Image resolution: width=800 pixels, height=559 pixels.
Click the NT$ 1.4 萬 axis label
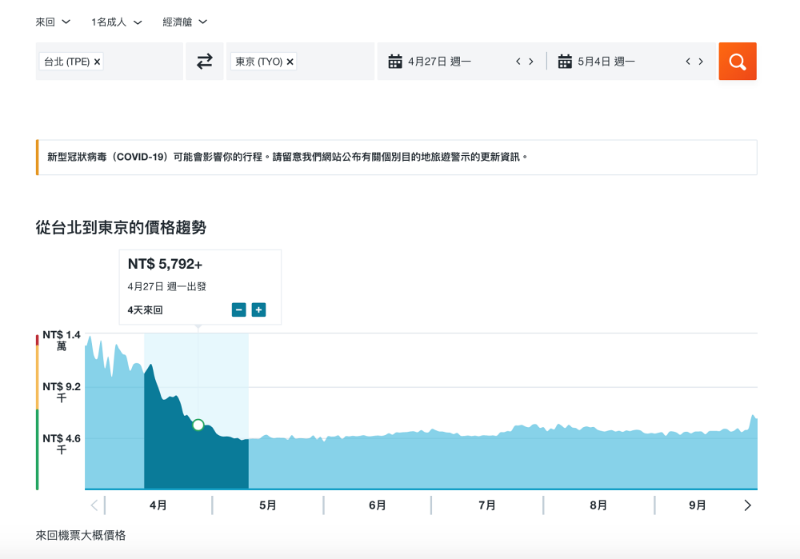click(x=62, y=340)
